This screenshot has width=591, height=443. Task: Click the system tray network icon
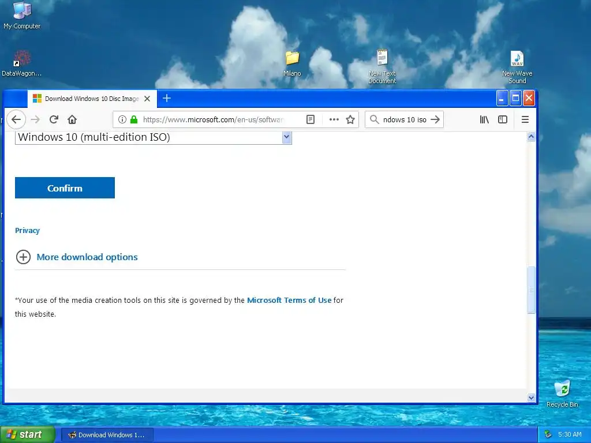[x=548, y=435]
